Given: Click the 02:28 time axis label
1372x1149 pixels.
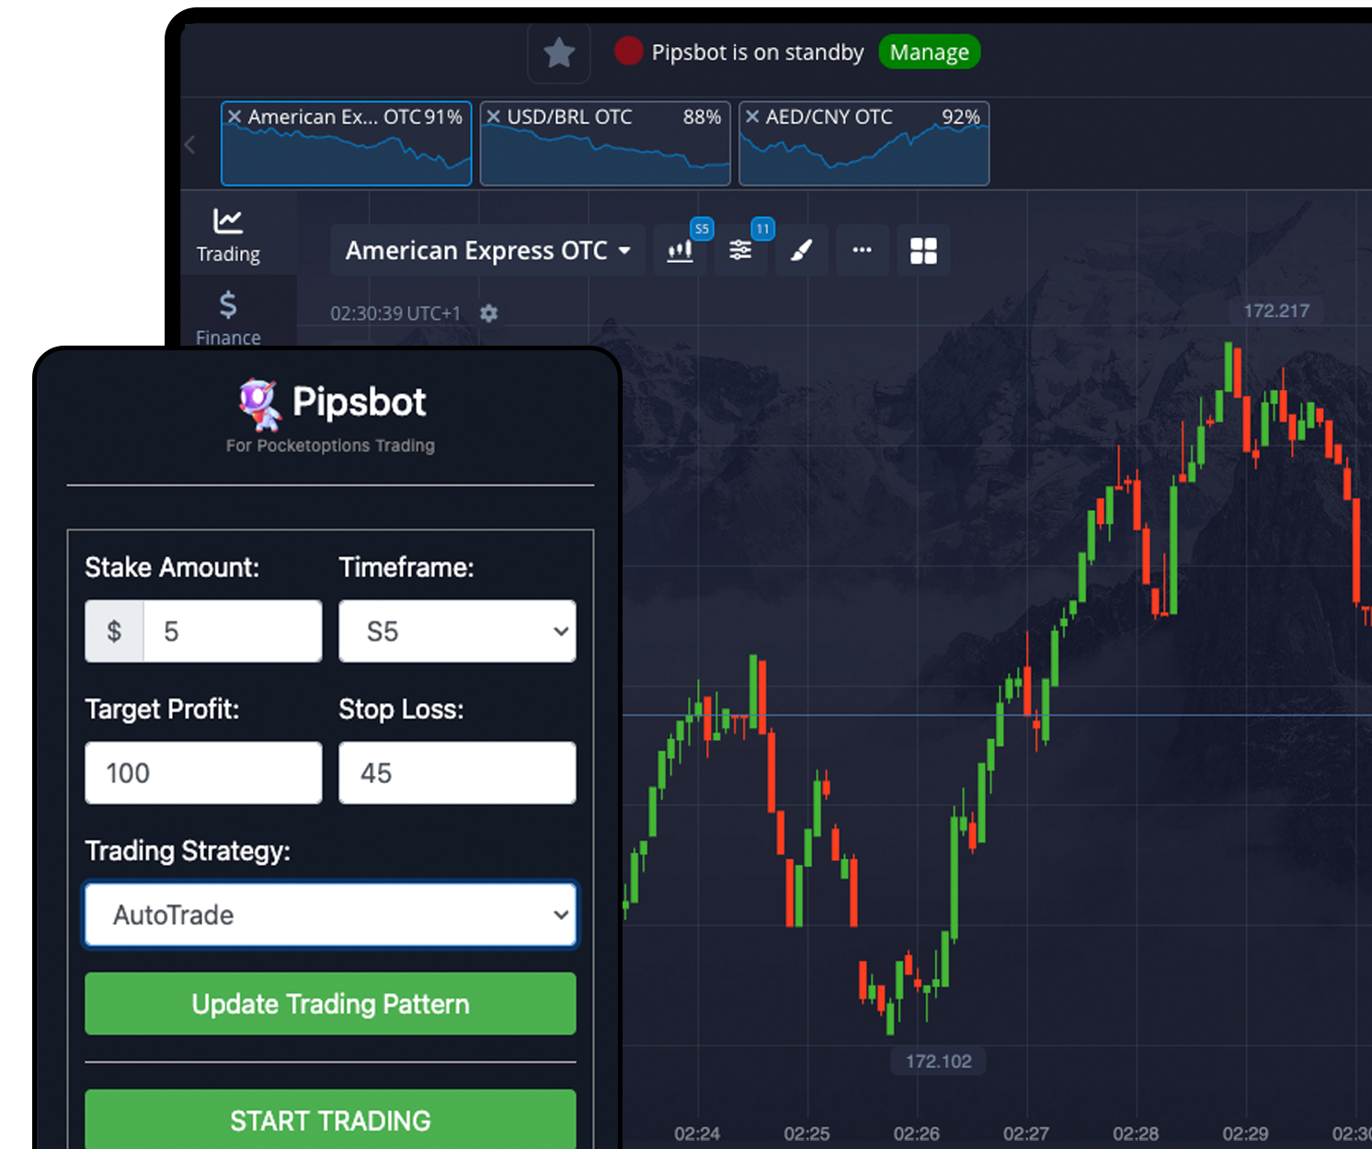Looking at the screenshot, I should 1136,1133.
